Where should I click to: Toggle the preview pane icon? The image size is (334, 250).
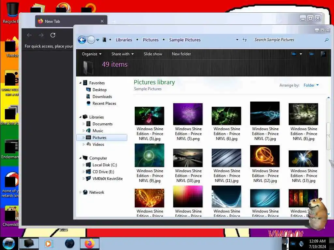click(x=311, y=54)
